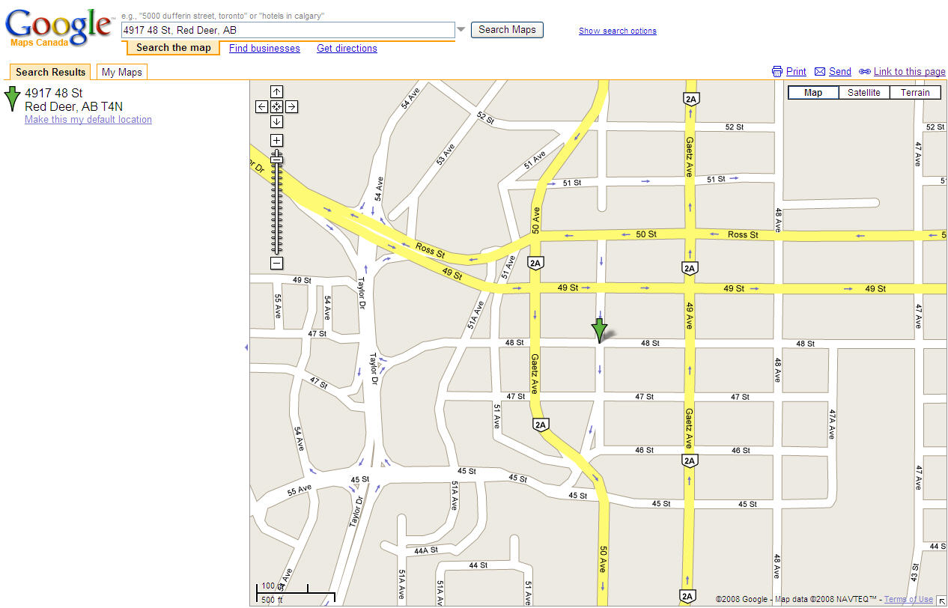This screenshot has width=948, height=608.
Task: Pan the map left with arrow button
Action: pyautogui.click(x=261, y=107)
